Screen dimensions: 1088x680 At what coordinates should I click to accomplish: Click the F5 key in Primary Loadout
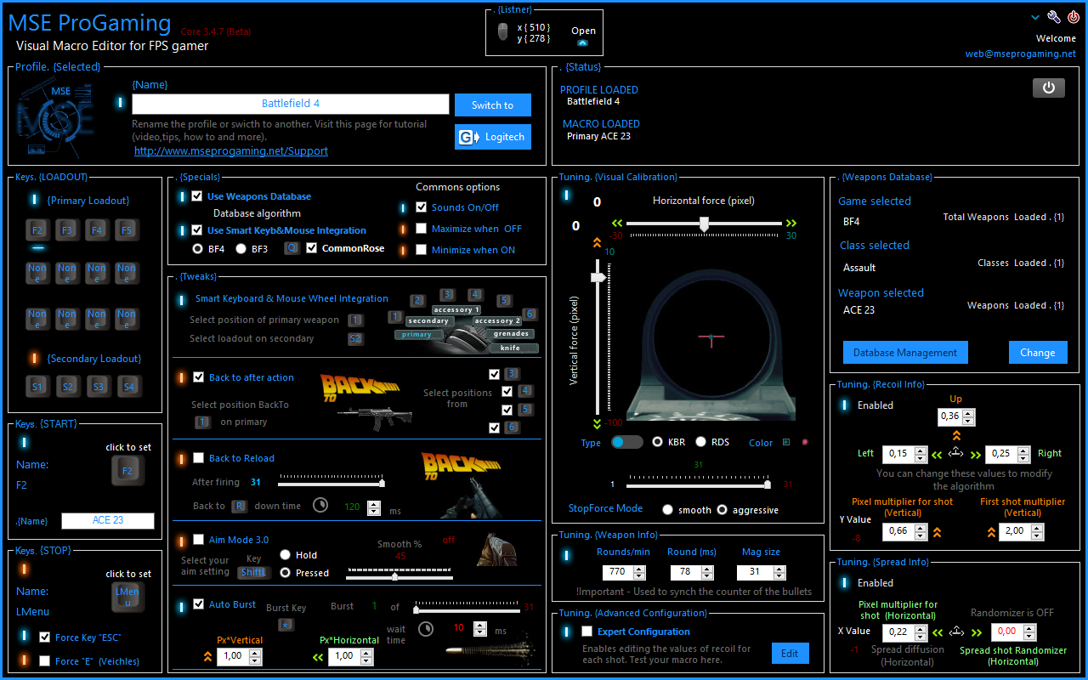pyautogui.click(x=127, y=230)
